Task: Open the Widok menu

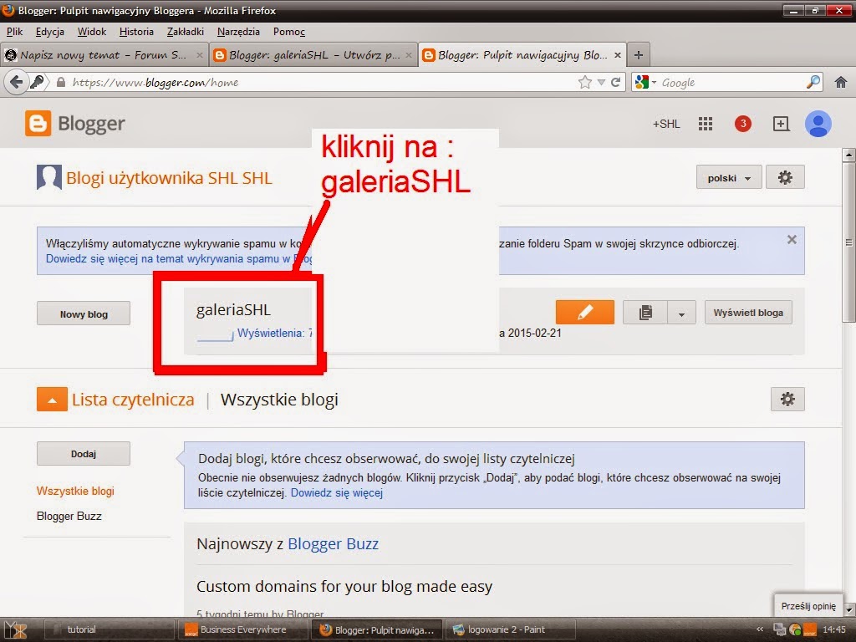Action: (92, 32)
